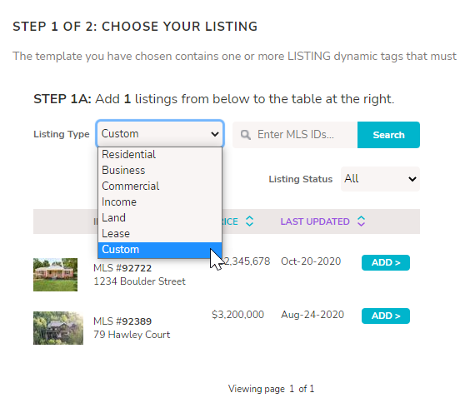
Task: Expand the Listing Status dropdown
Action: point(380,179)
